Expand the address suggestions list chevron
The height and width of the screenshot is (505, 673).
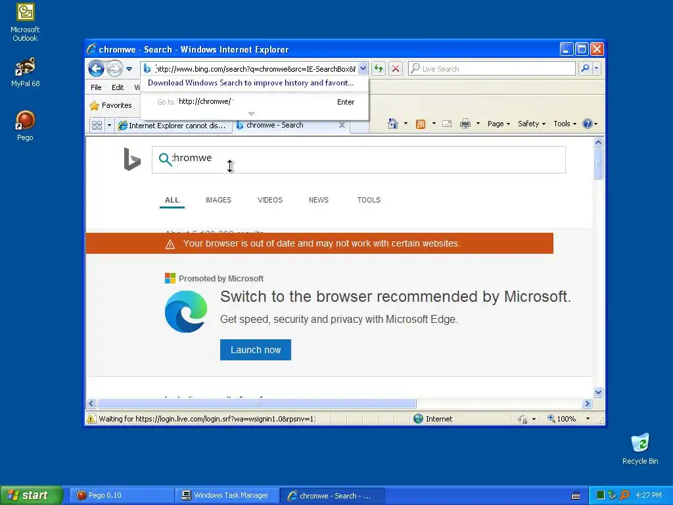(x=252, y=114)
